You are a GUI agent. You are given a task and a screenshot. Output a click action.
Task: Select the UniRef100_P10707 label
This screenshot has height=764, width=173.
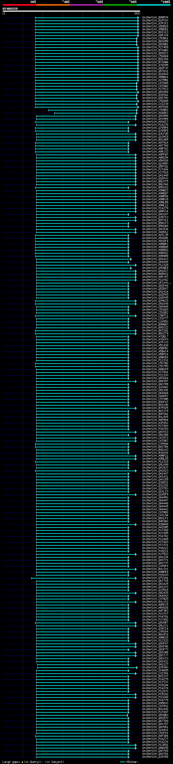[x=155, y=614]
